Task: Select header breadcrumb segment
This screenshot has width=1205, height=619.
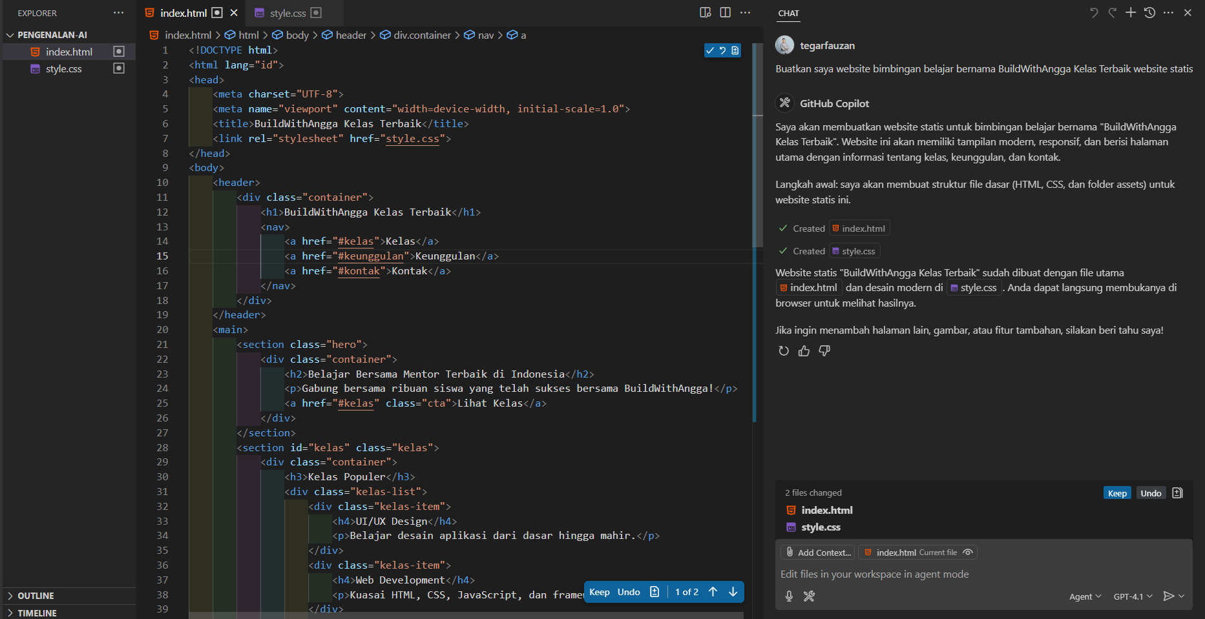Action: point(351,35)
